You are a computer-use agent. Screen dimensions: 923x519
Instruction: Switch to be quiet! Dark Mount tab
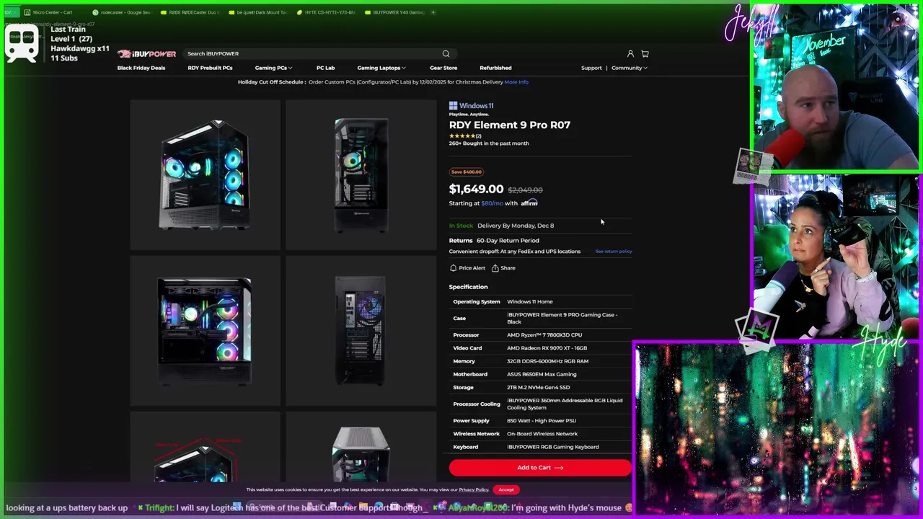tap(260, 12)
